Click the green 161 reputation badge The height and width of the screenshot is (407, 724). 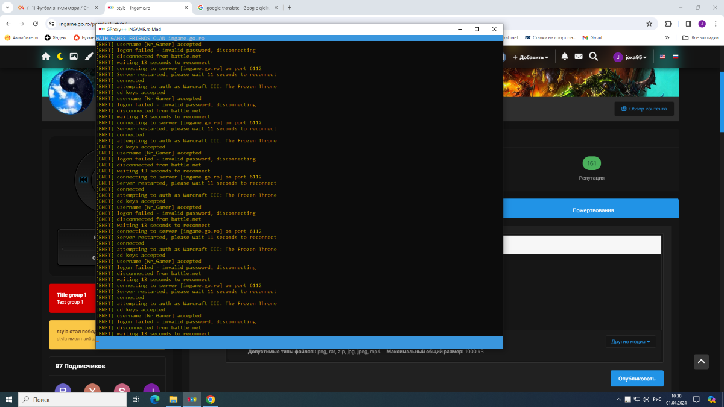pyautogui.click(x=591, y=163)
